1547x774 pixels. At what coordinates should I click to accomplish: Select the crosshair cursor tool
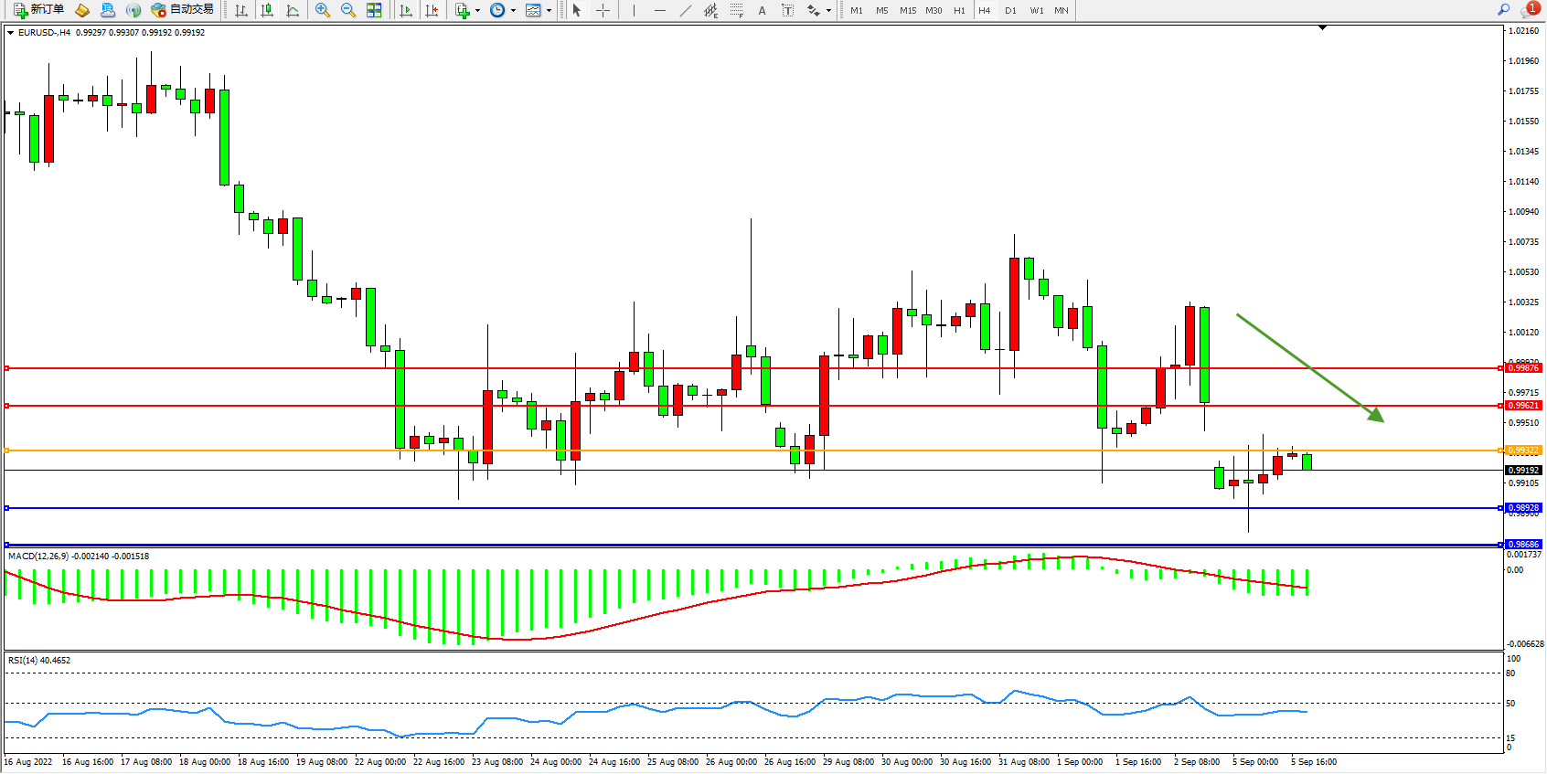coord(603,10)
